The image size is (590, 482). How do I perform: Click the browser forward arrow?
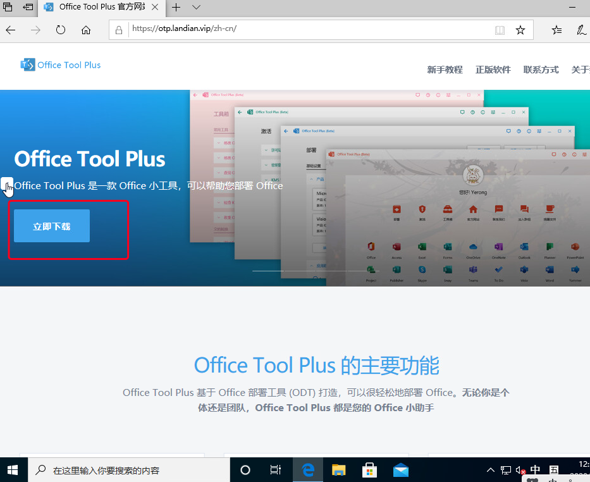[35, 30]
